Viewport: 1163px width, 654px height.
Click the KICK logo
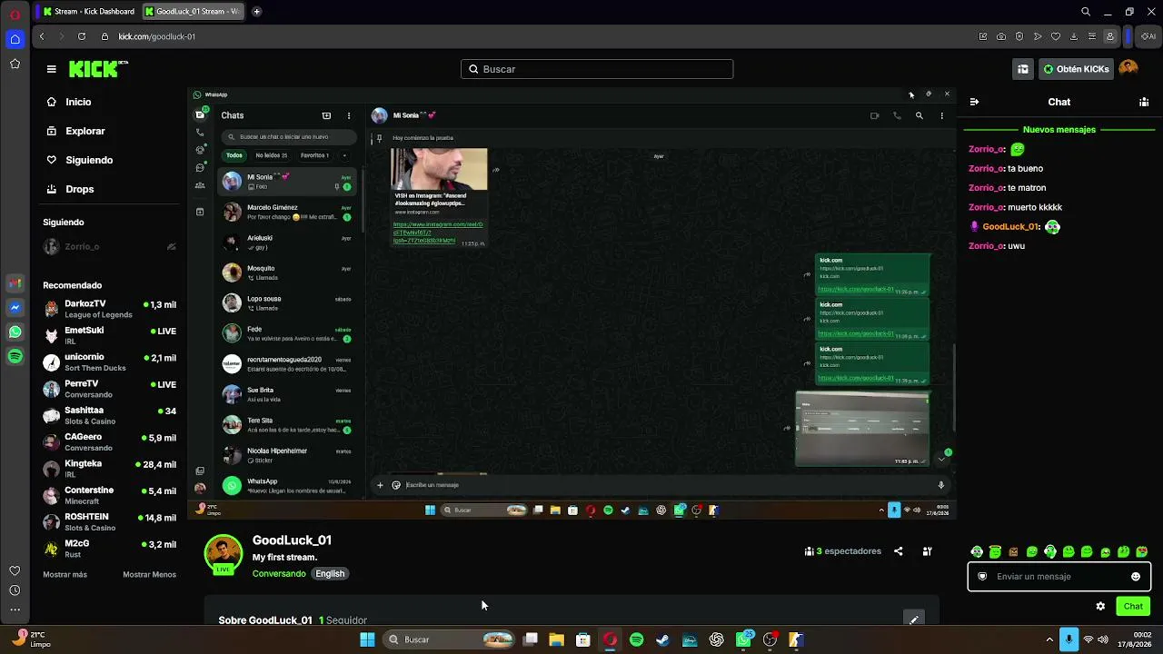(x=98, y=69)
